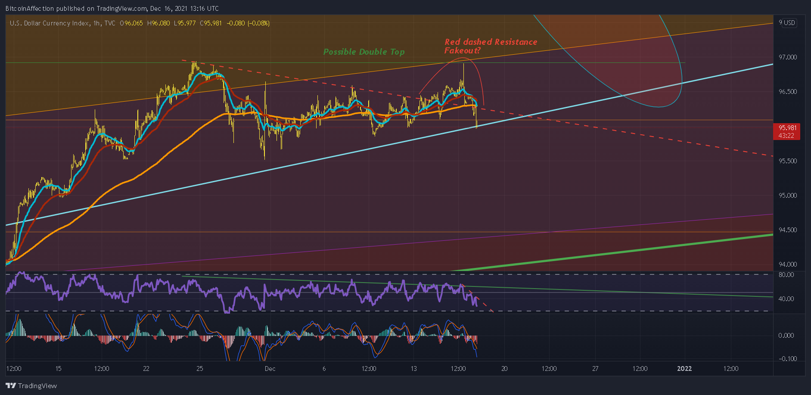Click the 96.500 price axis label
The height and width of the screenshot is (395, 811).
(788, 92)
